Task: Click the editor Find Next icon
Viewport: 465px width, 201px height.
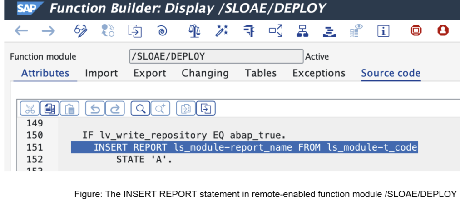Action: (x=160, y=108)
